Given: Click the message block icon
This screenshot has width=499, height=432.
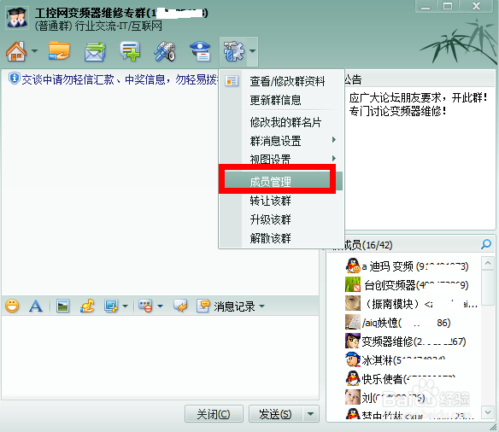Looking at the screenshot, I should (x=145, y=306).
